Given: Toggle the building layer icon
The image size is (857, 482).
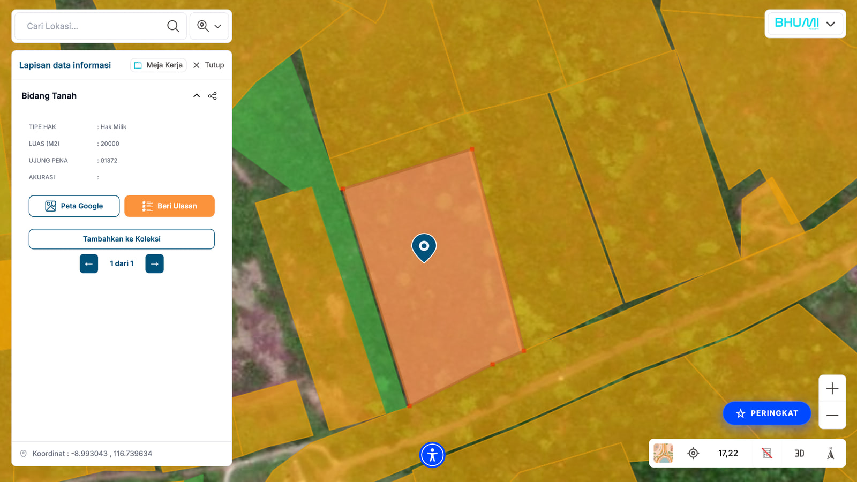Looking at the screenshot, I should [x=767, y=453].
